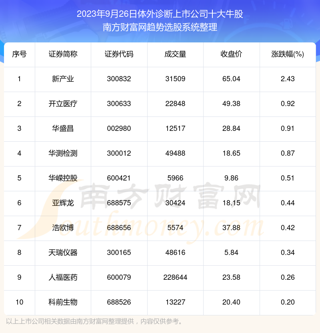The height and width of the screenshot is (333, 320).
Task: Click change percentage 0.26
Action: click(288, 277)
